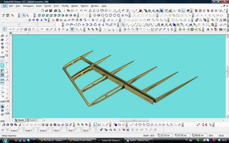This screenshot has width=229, height=143.
Task: Choose the Select arrow tool beside Edit tool
Action: (x=24, y=15)
